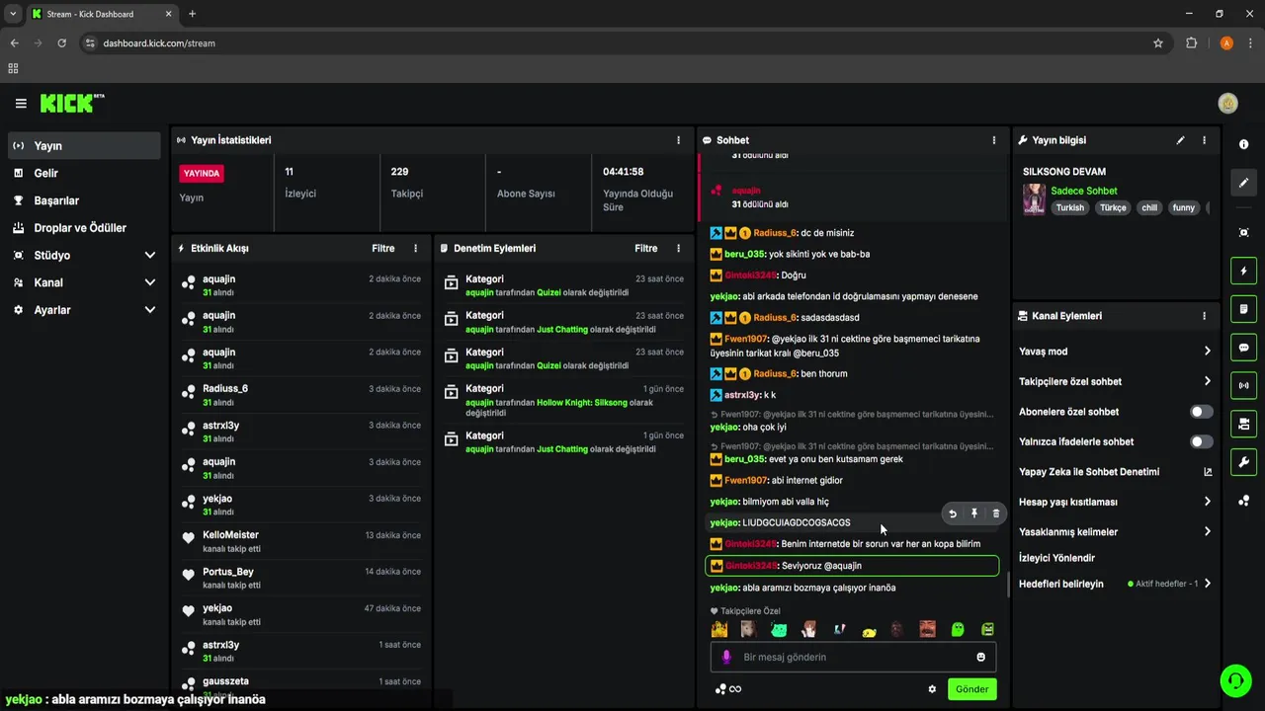Click the chat panel scrollbar

(1008, 587)
